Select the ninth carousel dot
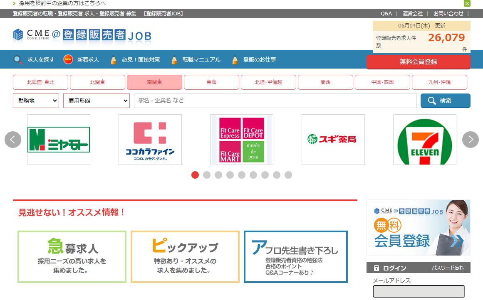Image resolution: width=483 pixels, height=300 pixels. (x=288, y=175)
